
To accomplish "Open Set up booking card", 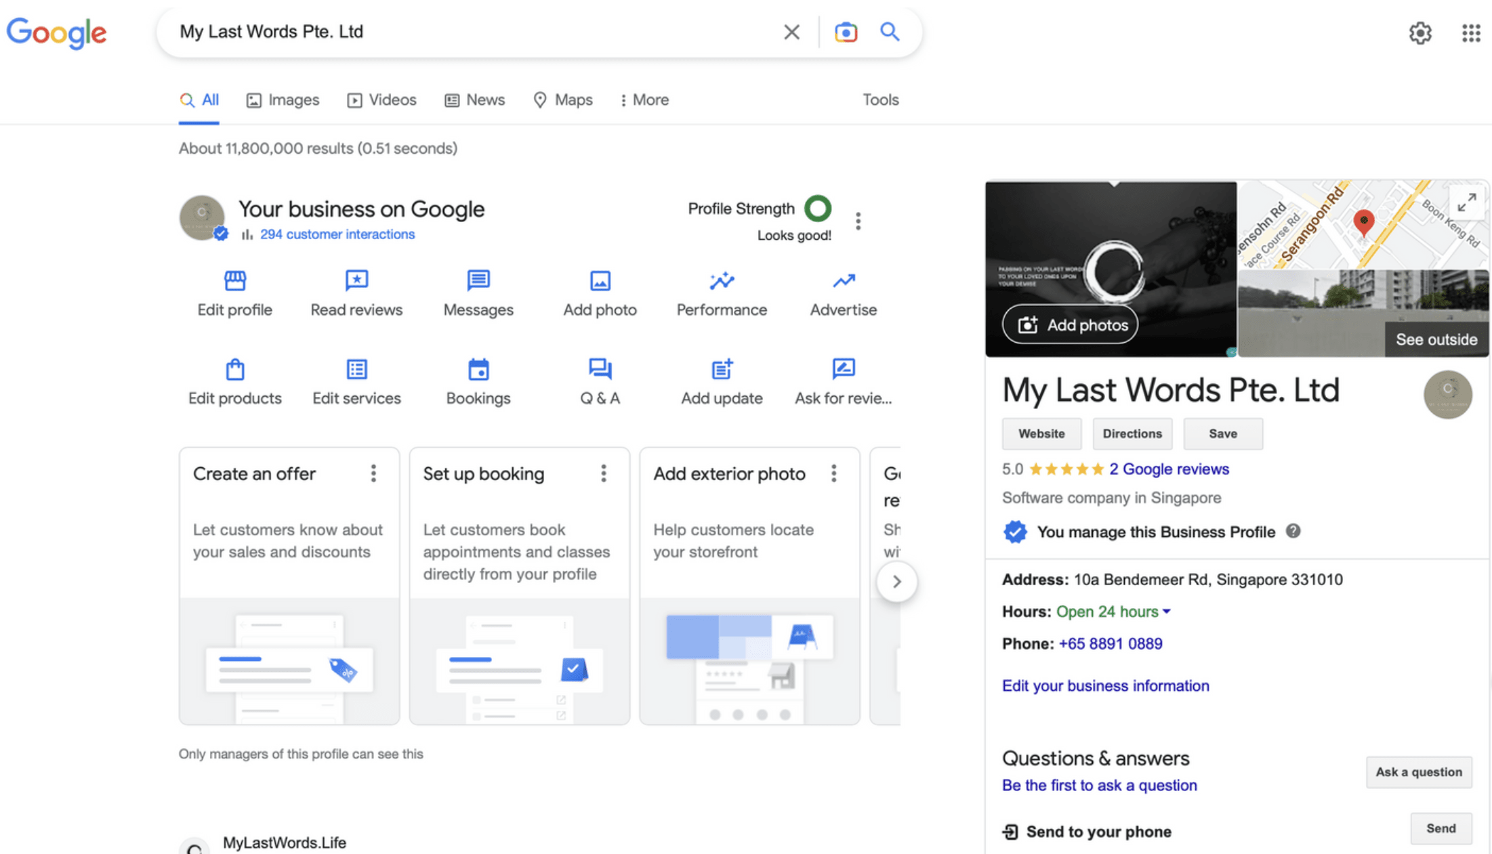I will pos(520,586).
